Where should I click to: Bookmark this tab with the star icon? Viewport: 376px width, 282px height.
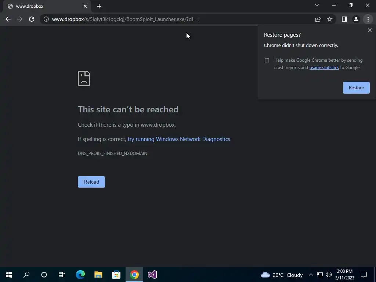(330, 19)
